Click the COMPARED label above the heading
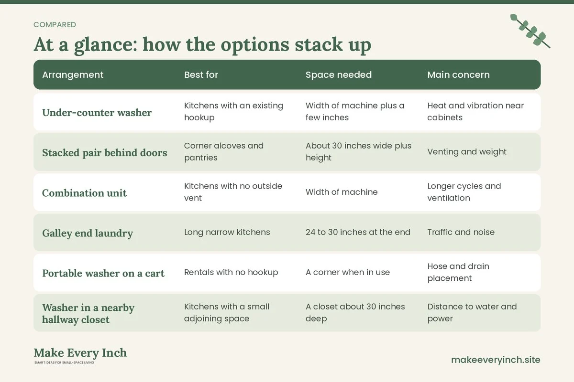 coord(55,25)
